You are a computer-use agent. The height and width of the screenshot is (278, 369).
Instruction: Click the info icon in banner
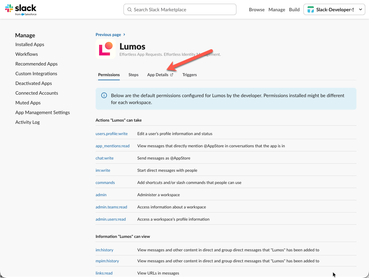(104, 95)
